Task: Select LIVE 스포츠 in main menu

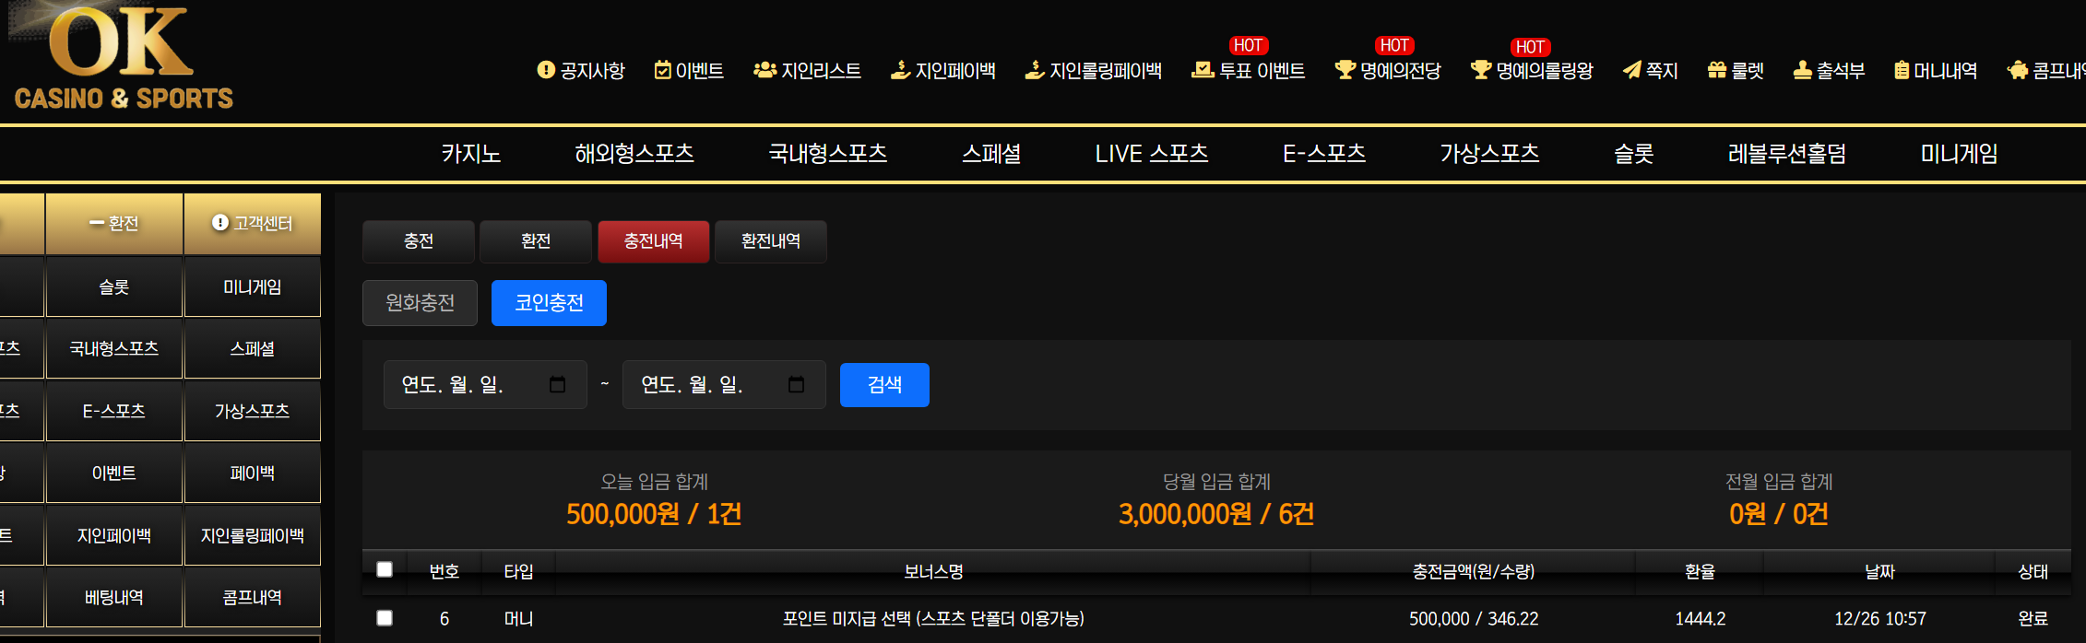Action: pyautogui.click(x=1151, y=154)
